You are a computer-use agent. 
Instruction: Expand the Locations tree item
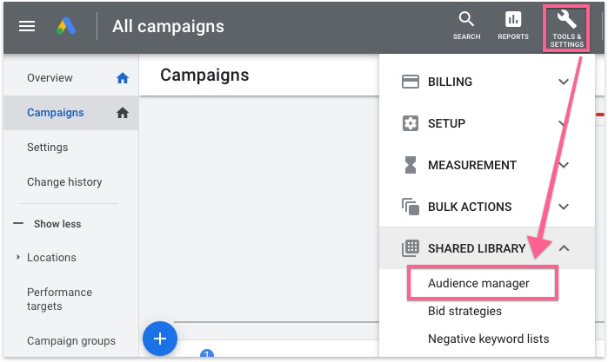coord(18,258)
